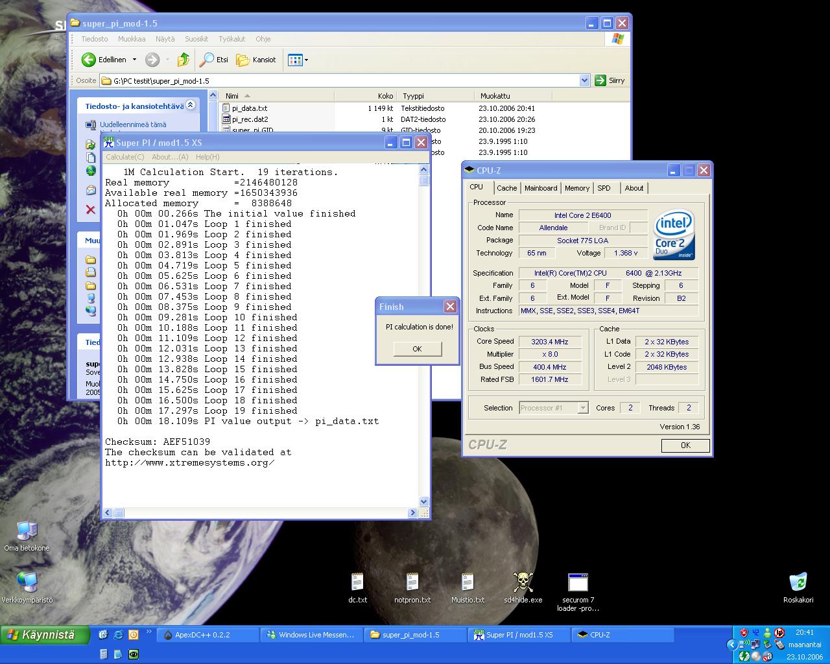The image size is (830, 664).
Task: Click the Rename this folder icon in sidebar
Action: [x=91, y=124]
